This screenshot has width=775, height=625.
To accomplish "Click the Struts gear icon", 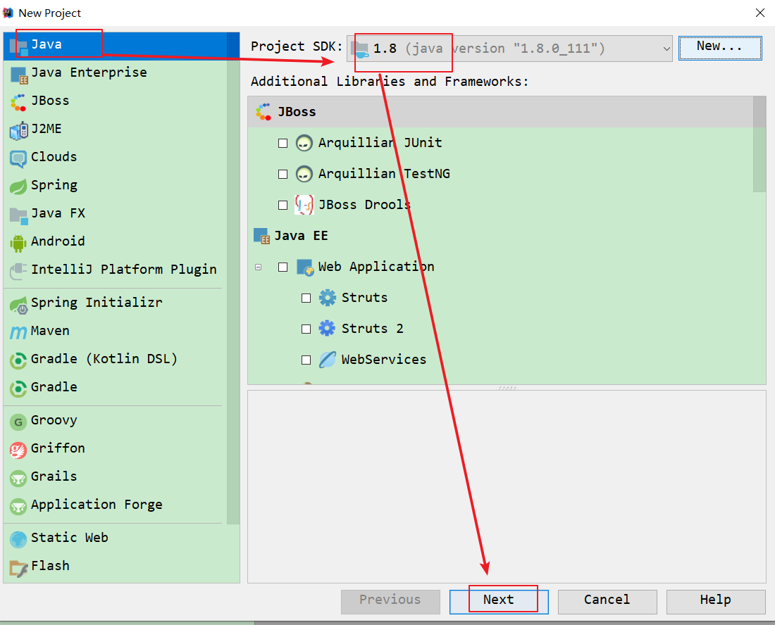I will coord(327,298).
